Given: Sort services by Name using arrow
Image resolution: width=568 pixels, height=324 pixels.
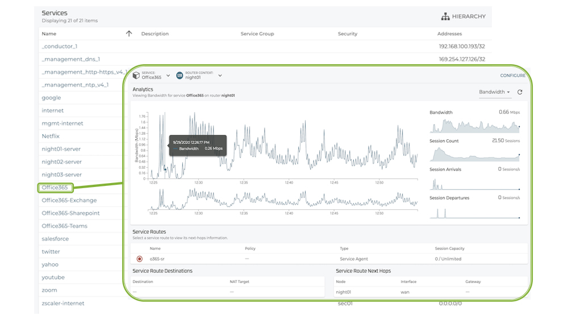Looking at the screenshot, I should coord(129,34).
